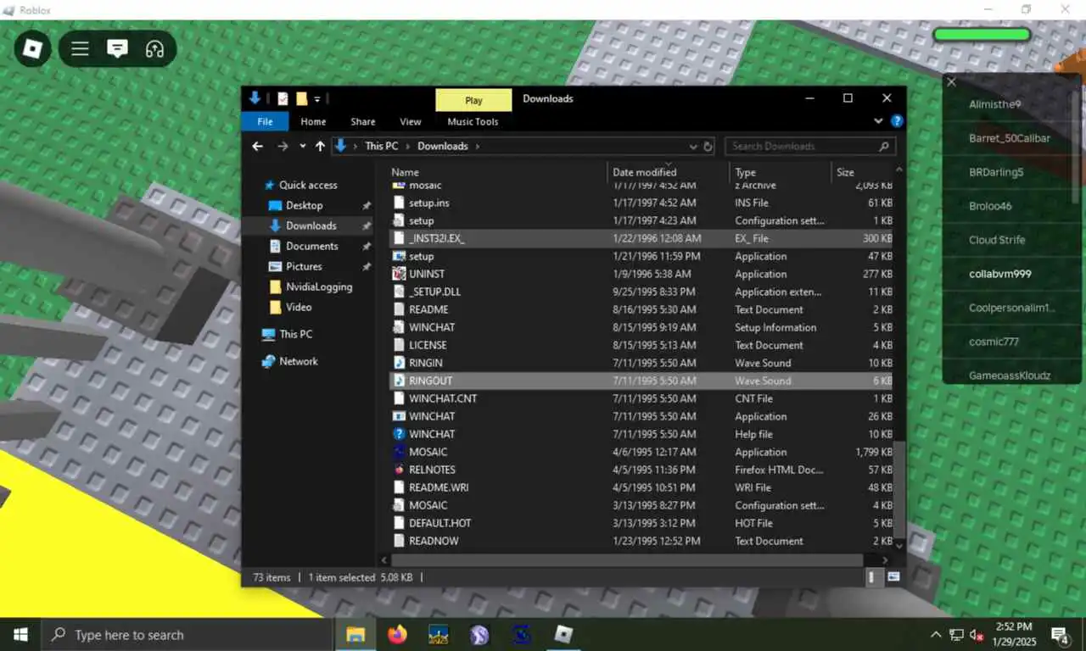Switch to Large icons view layout
The image size is (1086, 651).
click(x=893, y=577)
